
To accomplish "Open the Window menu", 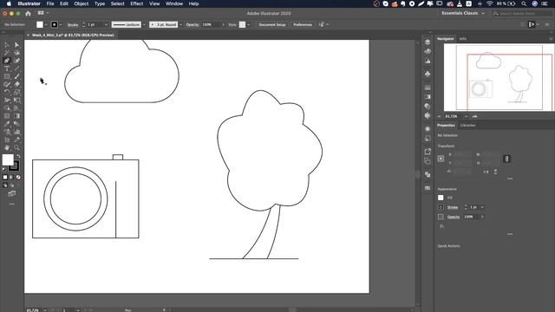I will 174,3.
